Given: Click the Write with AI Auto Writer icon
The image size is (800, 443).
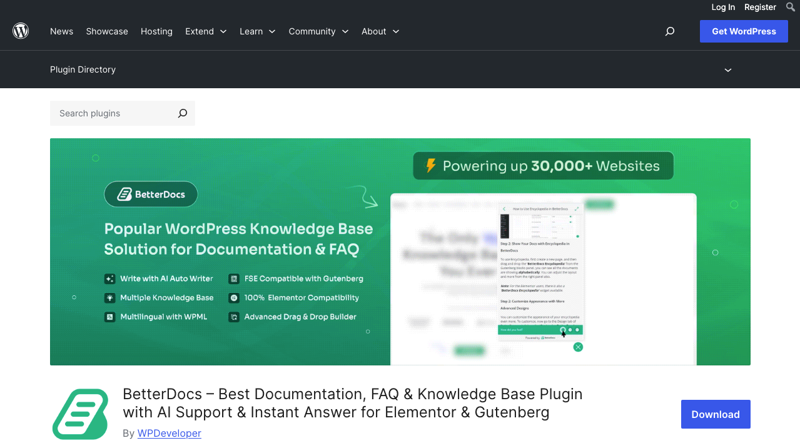Looking at the screenshot, I should click(109, 278).
